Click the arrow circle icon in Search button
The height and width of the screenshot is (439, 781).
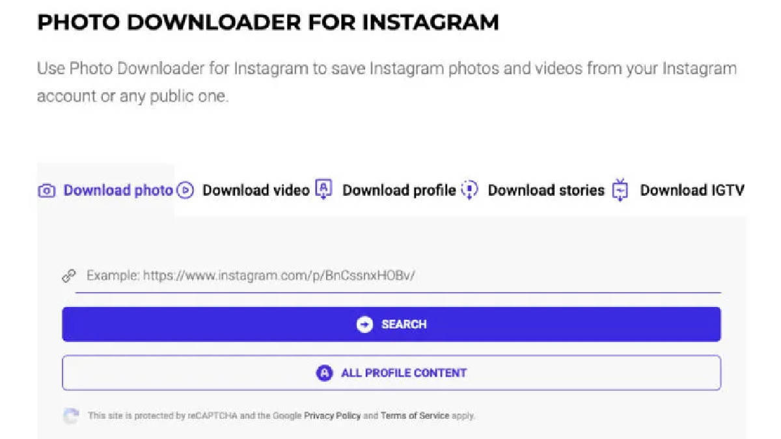(x=365, y=325)
